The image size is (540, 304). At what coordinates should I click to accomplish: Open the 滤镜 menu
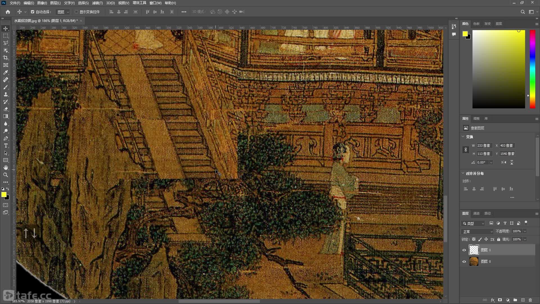point(97,3)
